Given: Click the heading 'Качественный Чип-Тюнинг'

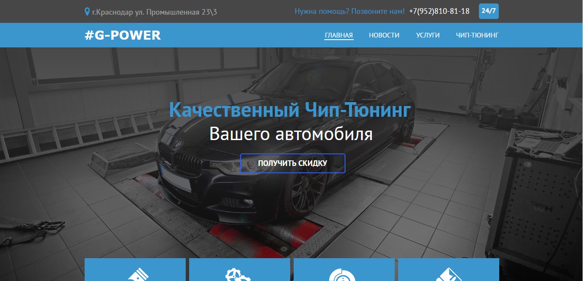Looking at the screenshot, I should coord(289,110).
